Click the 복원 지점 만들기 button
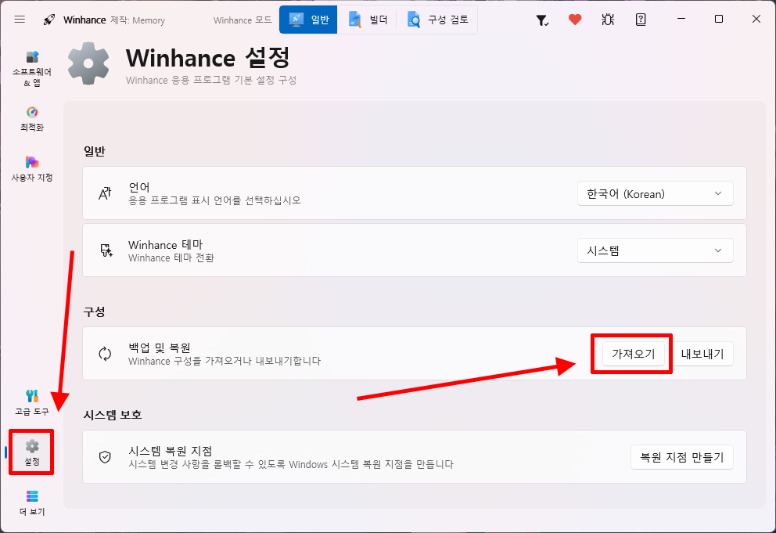This screenshot has width=776, height=533. pos(682,457)
